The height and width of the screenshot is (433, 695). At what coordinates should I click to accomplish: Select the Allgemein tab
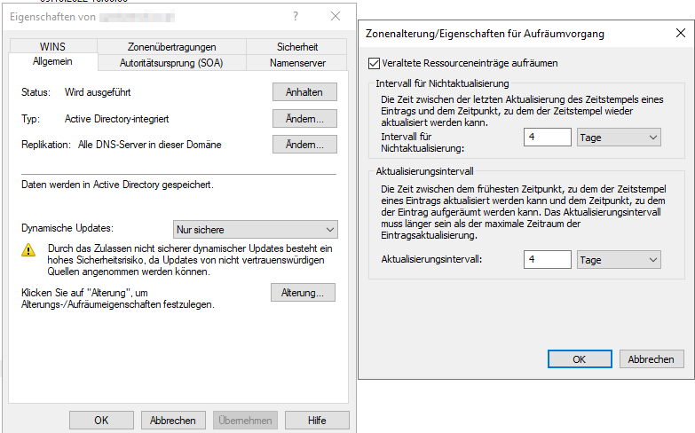(52, 61)
